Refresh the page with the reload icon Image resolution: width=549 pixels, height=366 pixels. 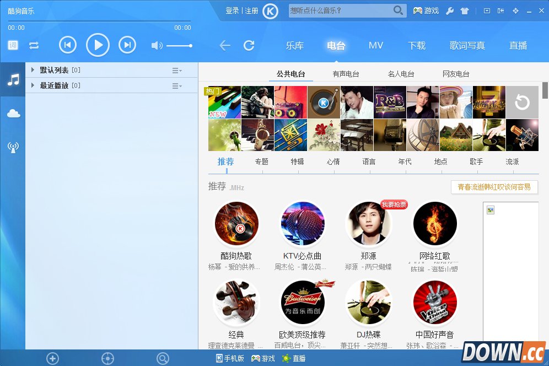click(x=249, y=45)
